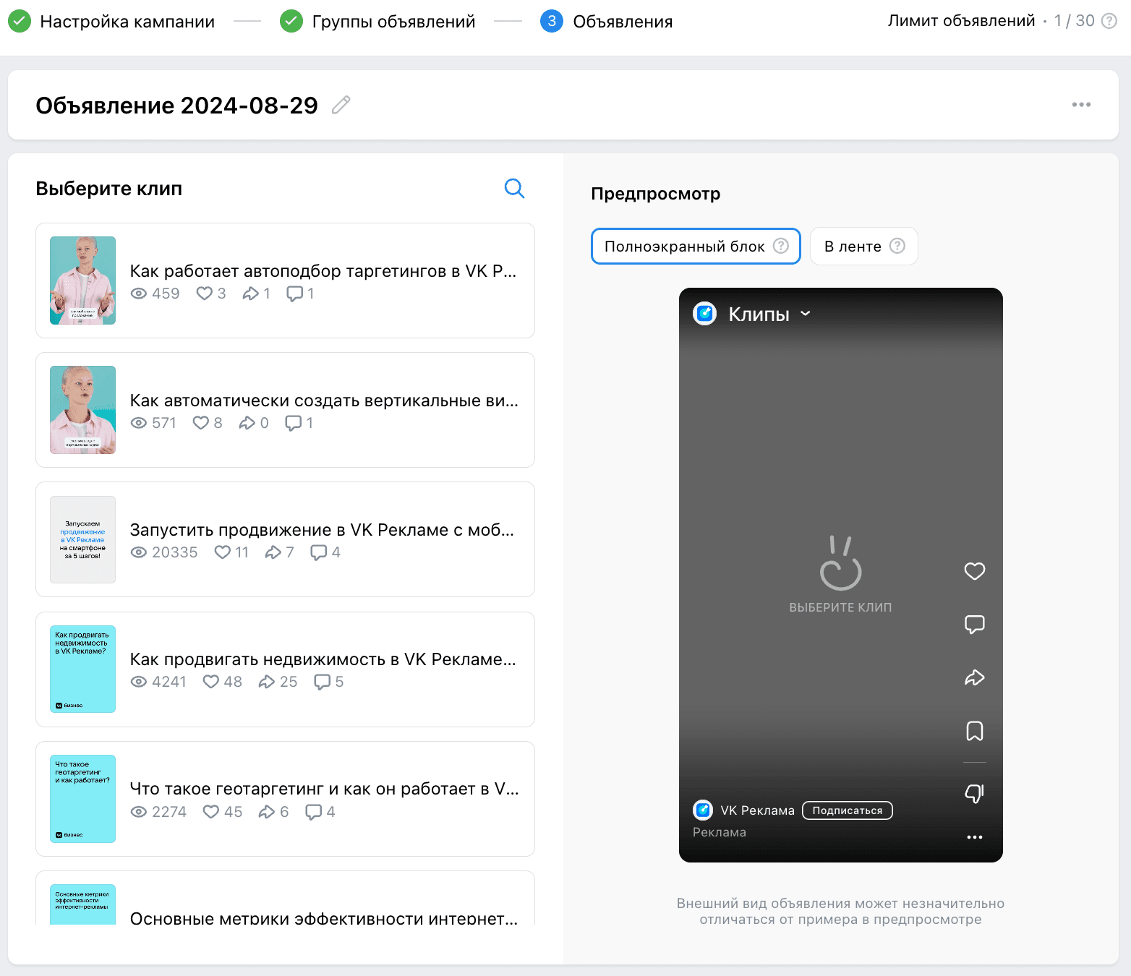Click views eye icon of автоподбор таргетингов clip
This screenshot has height=976, width=1131.
coord(139,294)
